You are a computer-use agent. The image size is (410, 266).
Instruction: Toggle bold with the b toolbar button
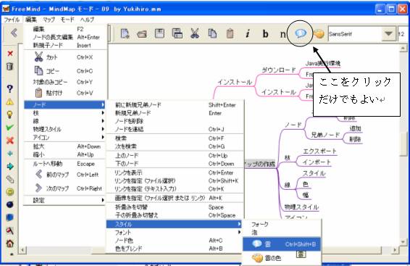coord(265,34)
